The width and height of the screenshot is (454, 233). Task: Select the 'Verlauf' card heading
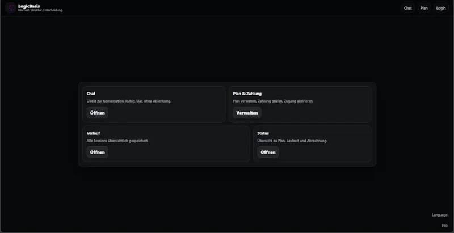[93, 133]
